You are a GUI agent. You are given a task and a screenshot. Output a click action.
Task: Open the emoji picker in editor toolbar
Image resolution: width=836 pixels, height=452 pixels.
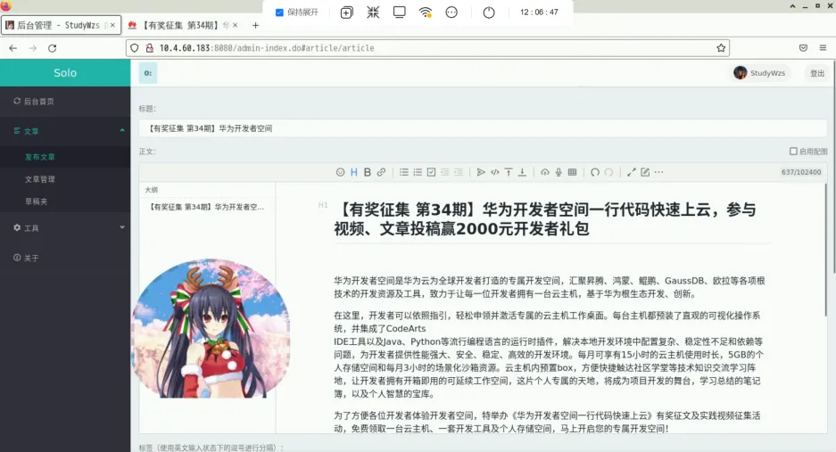click(340, 172)
